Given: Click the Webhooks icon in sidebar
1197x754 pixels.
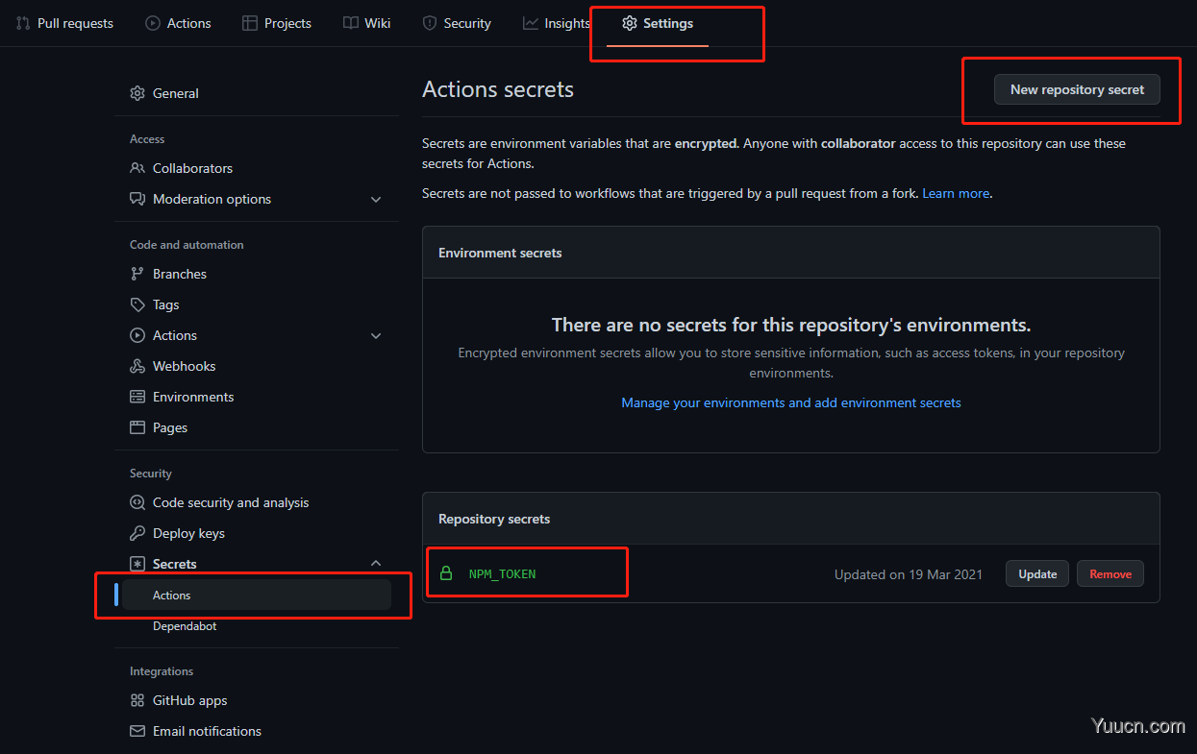Looking at the screenshot, I should [137, 366].
